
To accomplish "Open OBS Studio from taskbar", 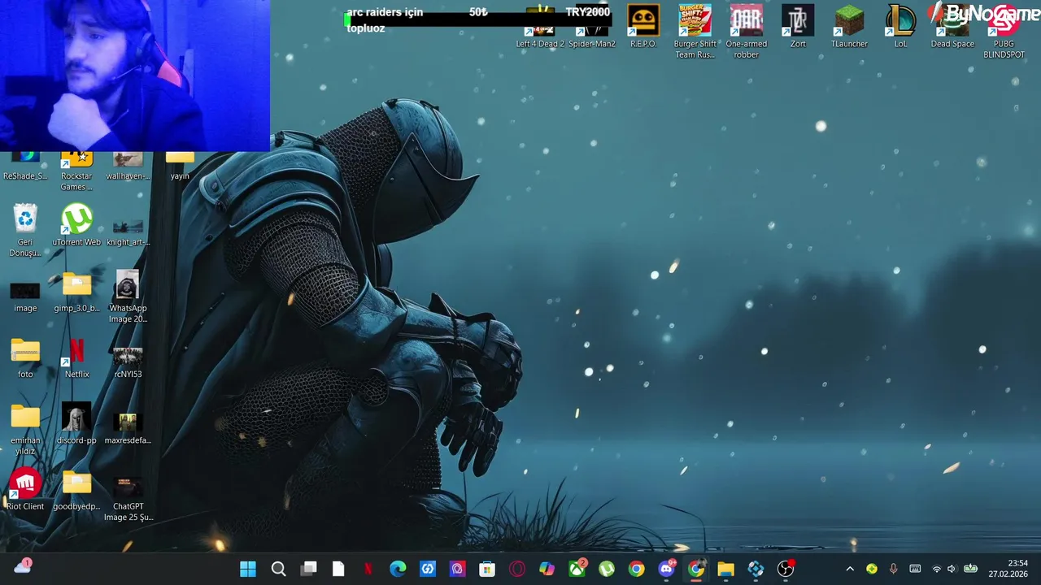I will (x=786, y=569).
